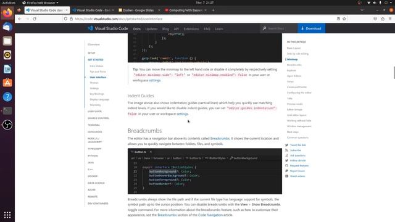The height and width of the screenshot is (222, 395).
Task: Open a new tab with plus icon
Action: pos(213,10)
